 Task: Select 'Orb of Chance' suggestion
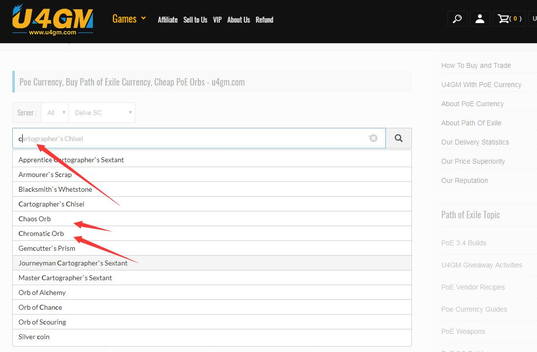pyautogui.click(x=212, y=307)
